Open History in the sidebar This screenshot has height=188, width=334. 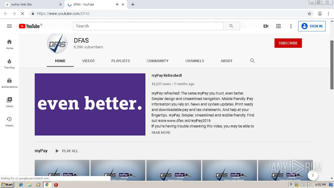tap(9, 121)
